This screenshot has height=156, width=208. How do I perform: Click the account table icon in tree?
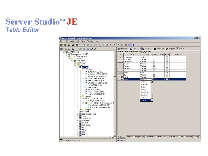pyautogui.click(x=80, y=67)
